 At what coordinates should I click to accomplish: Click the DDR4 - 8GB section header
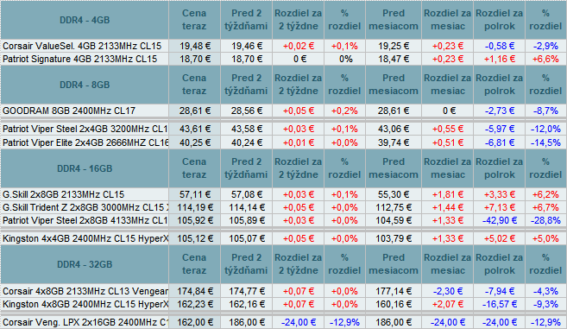click(85, 85)
